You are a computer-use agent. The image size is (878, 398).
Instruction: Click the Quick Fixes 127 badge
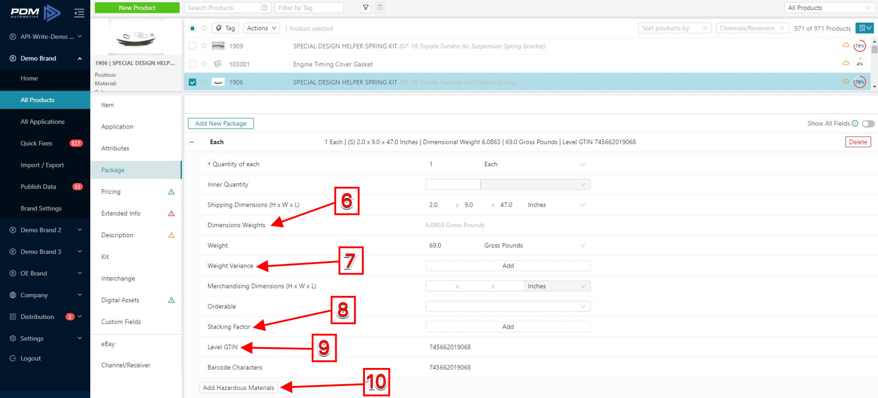pos(76,143)
